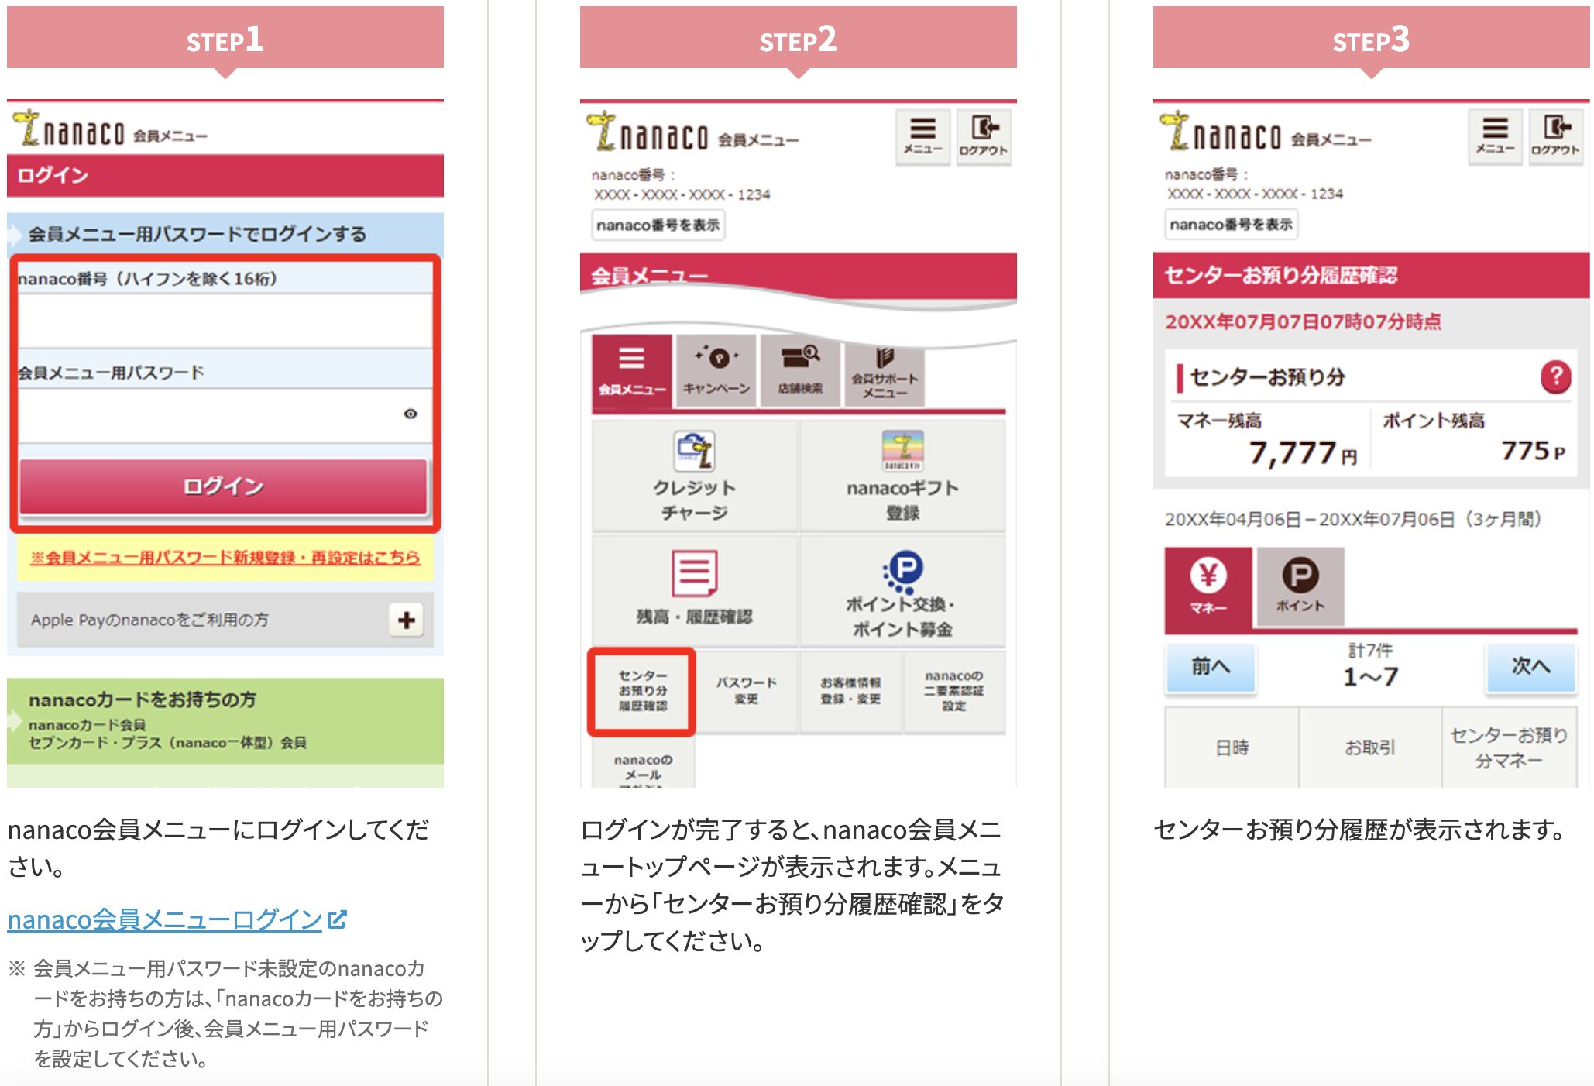Click the STEP1 header banner

(x=225, y=38)
